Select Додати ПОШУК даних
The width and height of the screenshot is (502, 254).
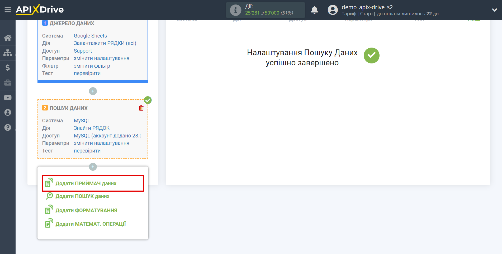[82, 196]
